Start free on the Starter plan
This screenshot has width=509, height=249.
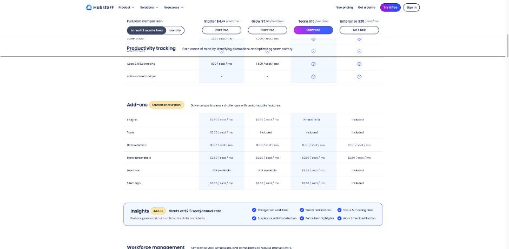[221, 30]
